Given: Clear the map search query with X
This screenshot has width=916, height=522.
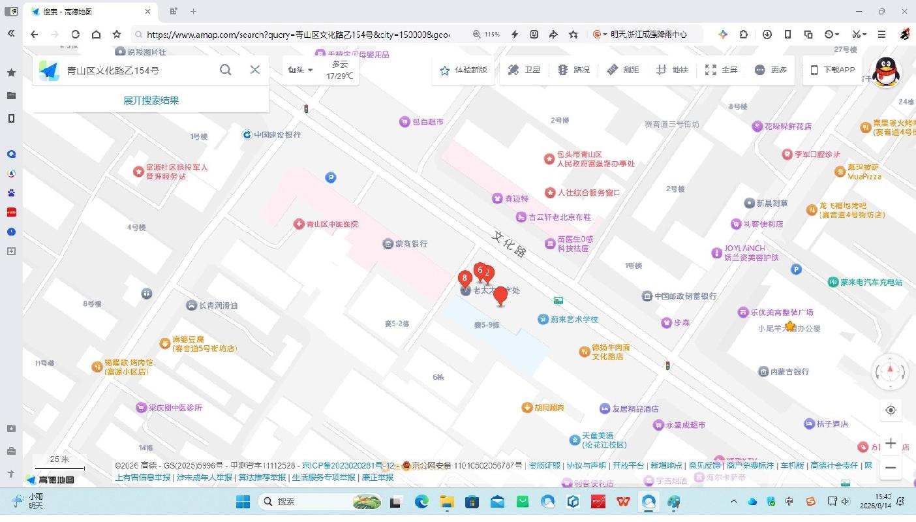Looking at the screenshot, I should pyautogui.click(x=255, y=70).
